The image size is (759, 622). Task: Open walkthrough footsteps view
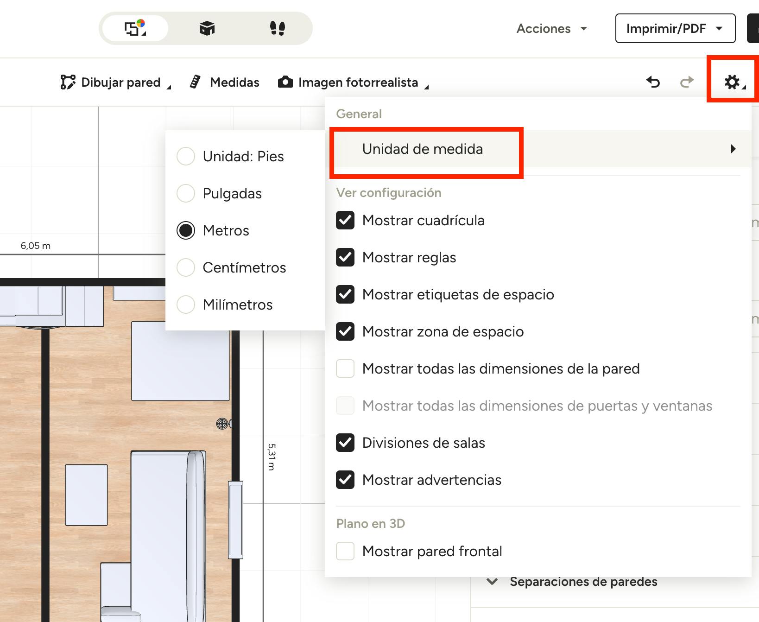point(277,28)
